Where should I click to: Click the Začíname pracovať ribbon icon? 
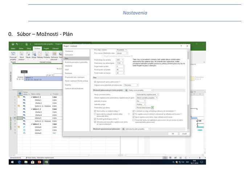54,54
